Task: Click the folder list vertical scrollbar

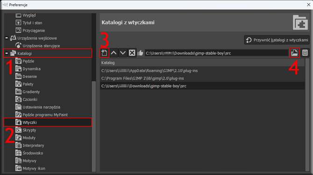Action: [307, 115]
